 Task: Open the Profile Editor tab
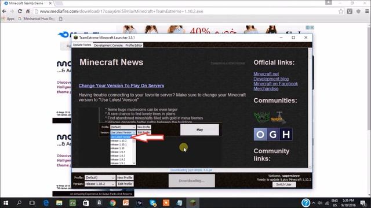[134, 45]
